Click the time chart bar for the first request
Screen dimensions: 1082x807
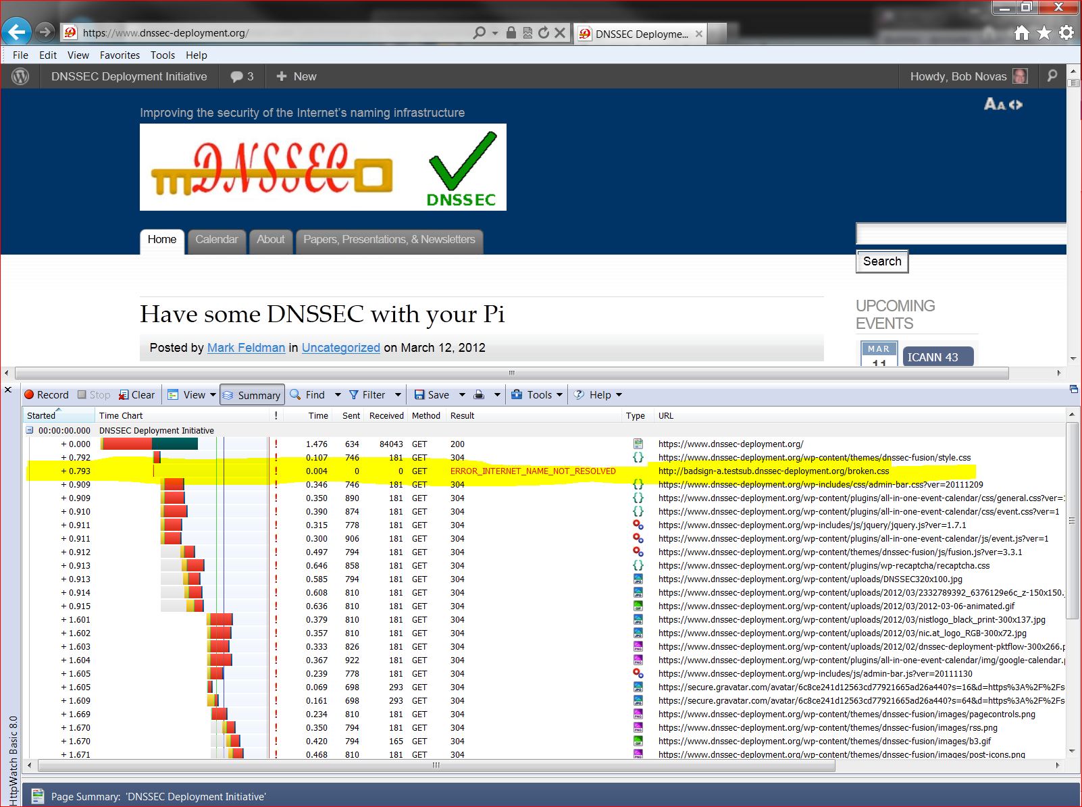click(x=149, y=444)
